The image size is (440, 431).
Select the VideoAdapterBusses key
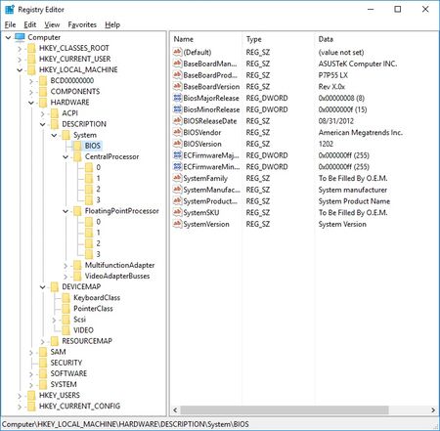point(117,276)
